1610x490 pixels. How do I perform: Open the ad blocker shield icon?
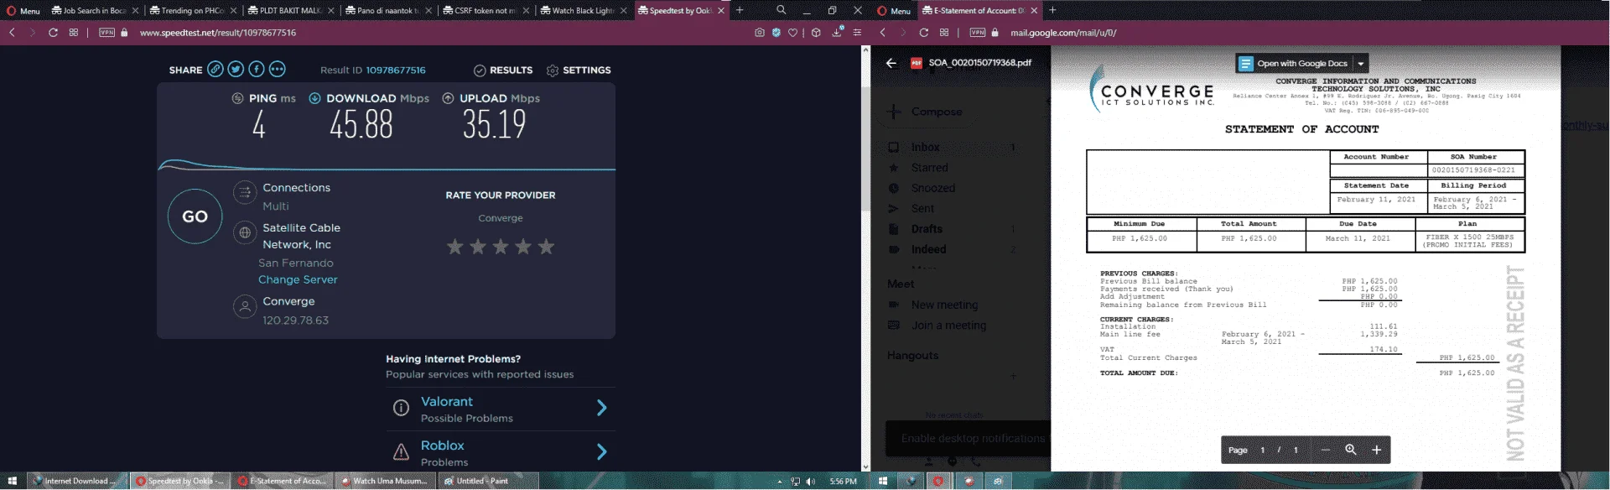click(776, 33)
